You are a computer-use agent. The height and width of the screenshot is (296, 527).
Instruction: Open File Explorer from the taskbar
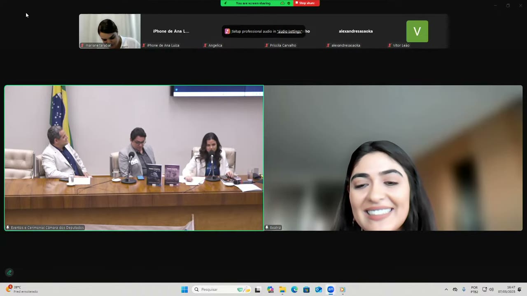pyautogui.click(x=282, y=289)
